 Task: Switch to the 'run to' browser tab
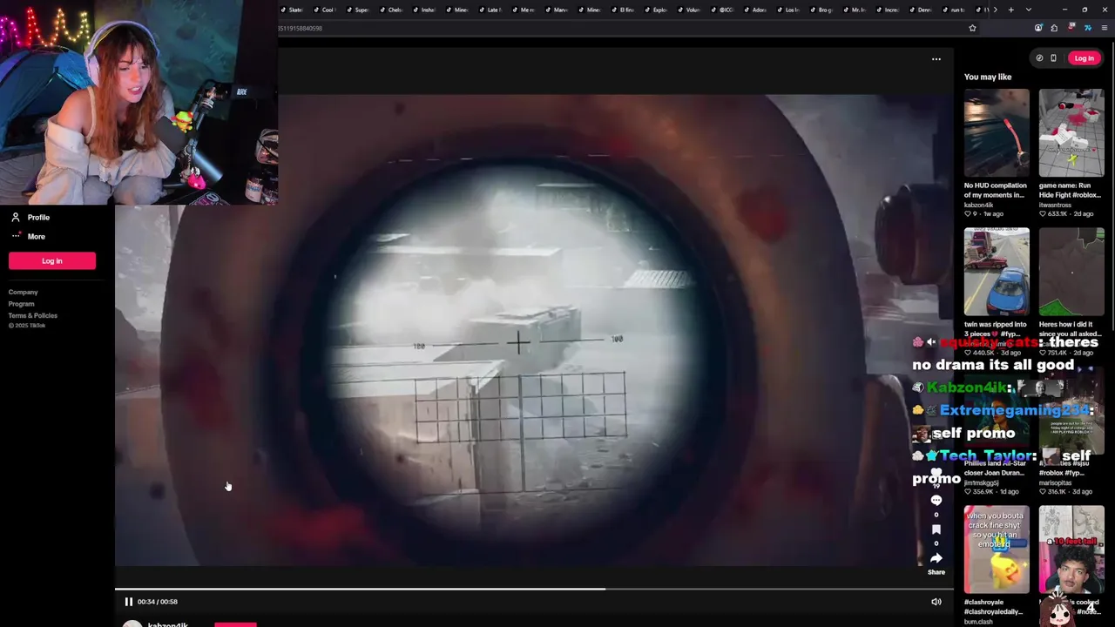pyautogui.click(x=955, y=10)
